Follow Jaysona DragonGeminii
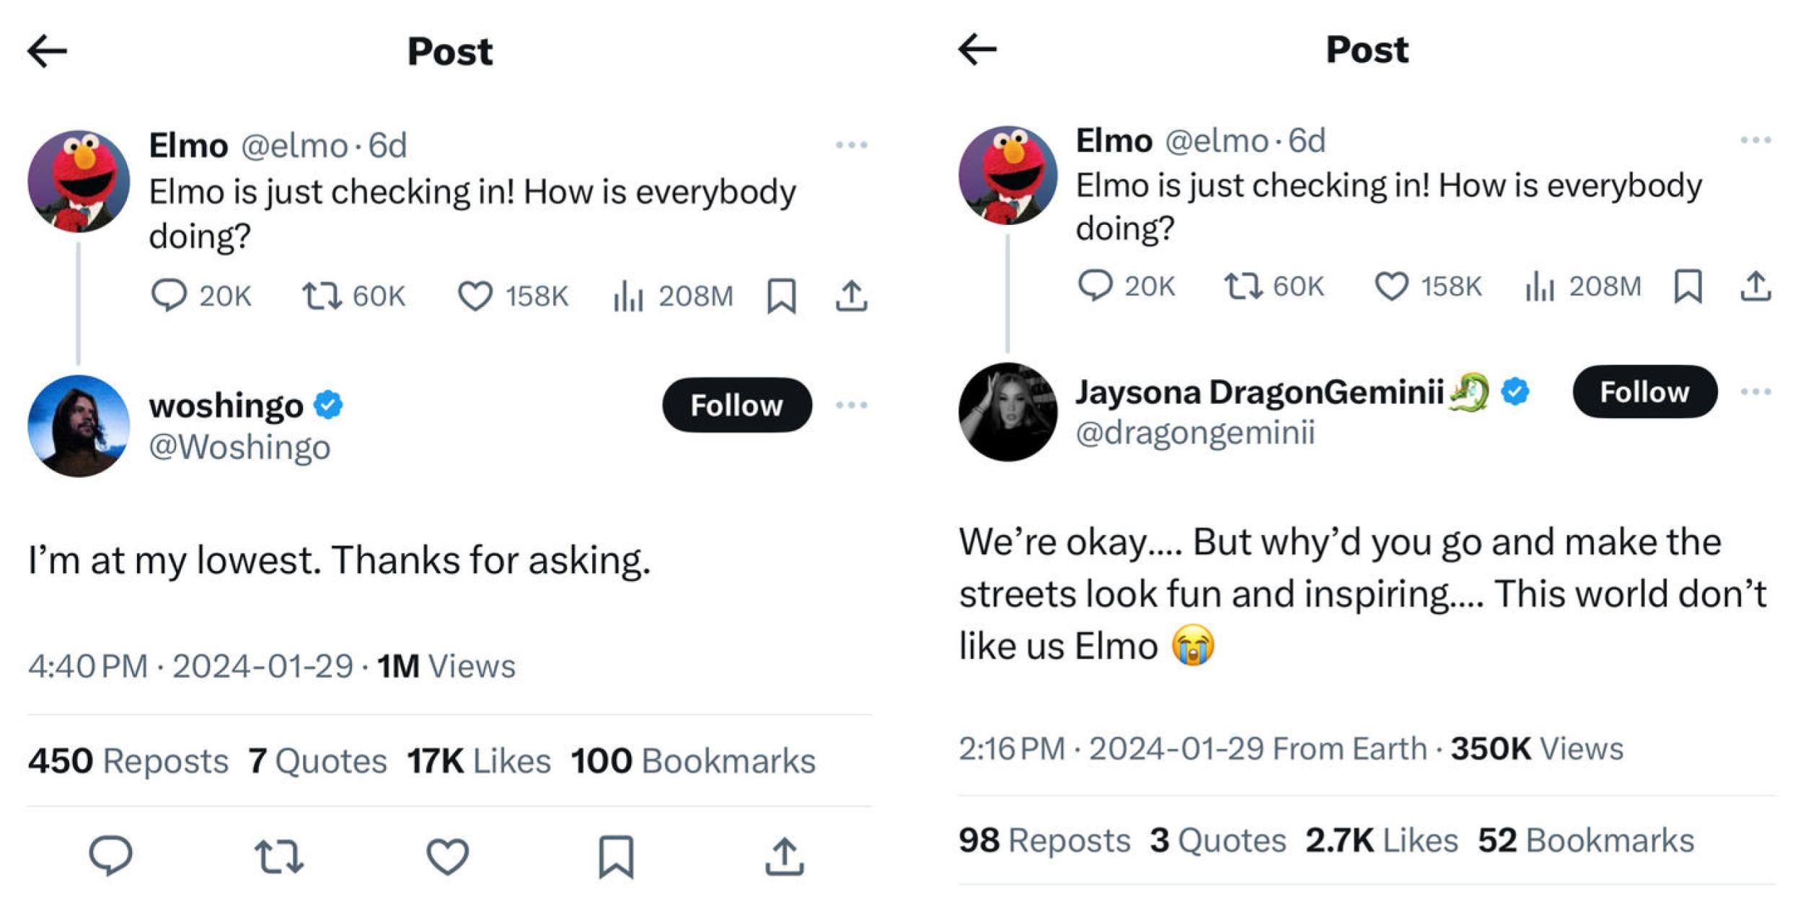The width and height of the screenshot is (1803, 901). pyautogui.click(x=1644, y=391)
